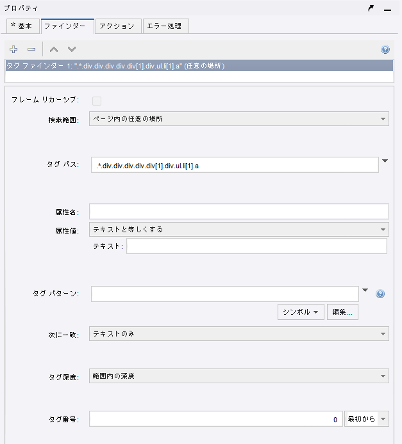Open help for the finder list
Viewport: 402px width, 444px height.
pyautogui.click(x=385, y=49)
